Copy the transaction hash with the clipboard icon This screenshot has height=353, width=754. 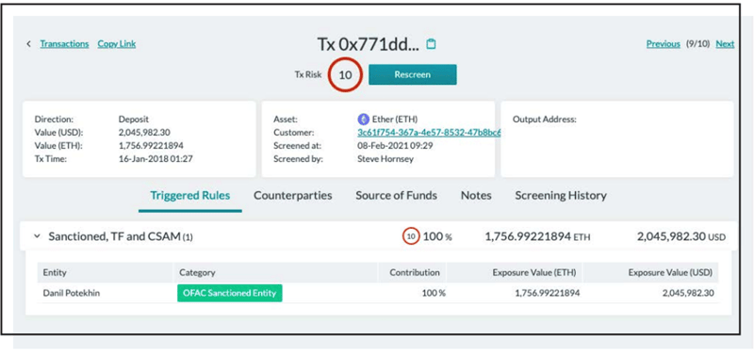coord(432,44)
